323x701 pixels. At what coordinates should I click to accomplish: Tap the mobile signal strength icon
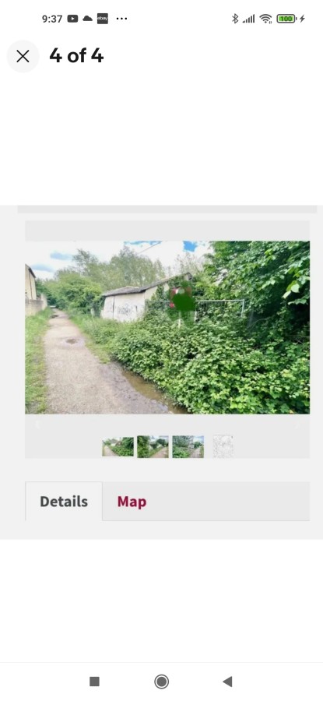click(249, 19)
